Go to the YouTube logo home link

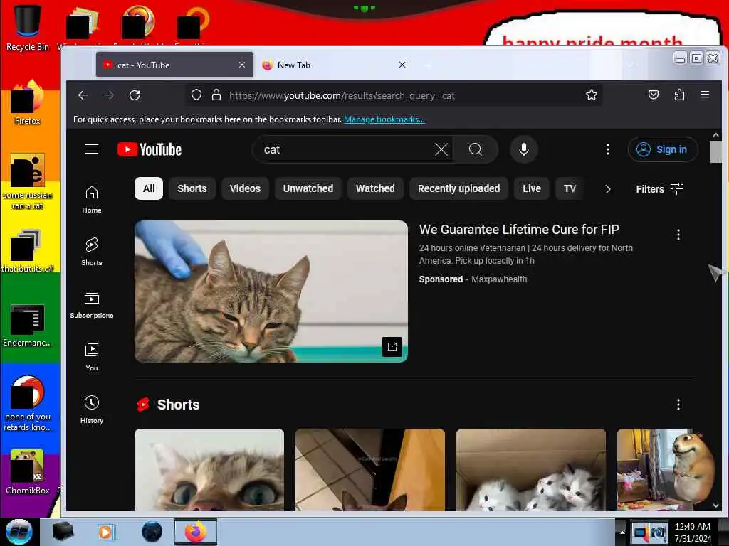[150, 149]
